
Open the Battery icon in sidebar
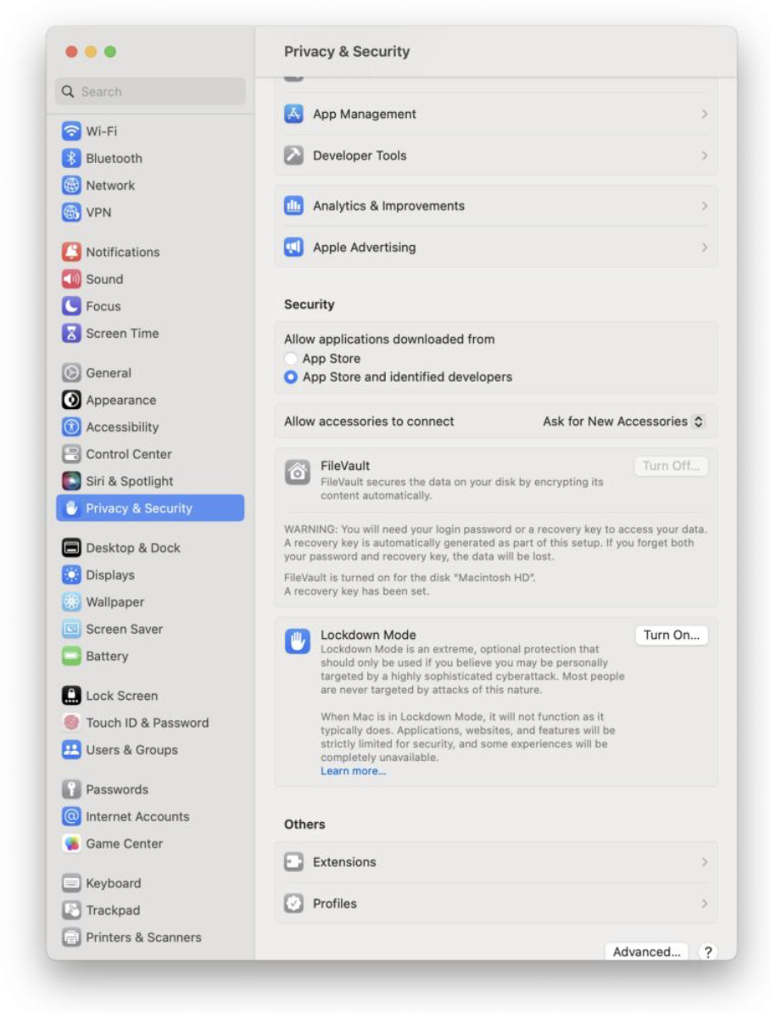pyautogui.click(x=71, y=657)
